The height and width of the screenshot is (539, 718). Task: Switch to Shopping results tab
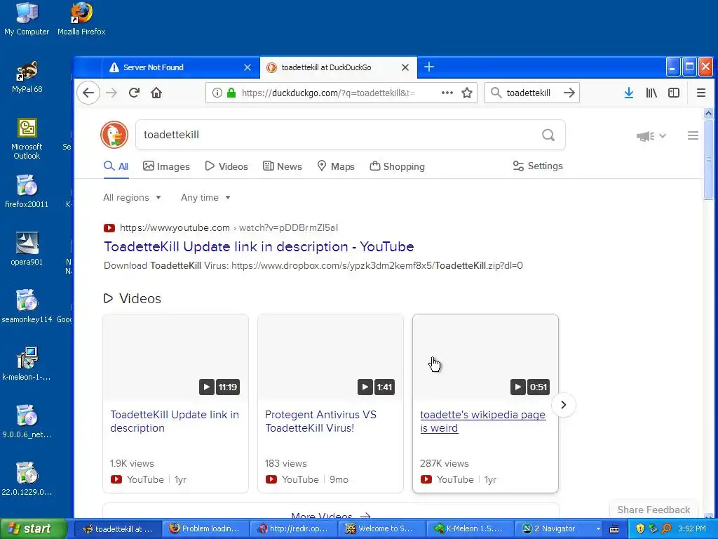point(398,166)
